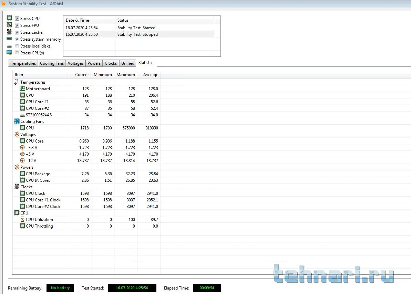The image size is (411, 294).
Task: Enable the Stress GPU(s) checkbox
Action: point(17,53)
